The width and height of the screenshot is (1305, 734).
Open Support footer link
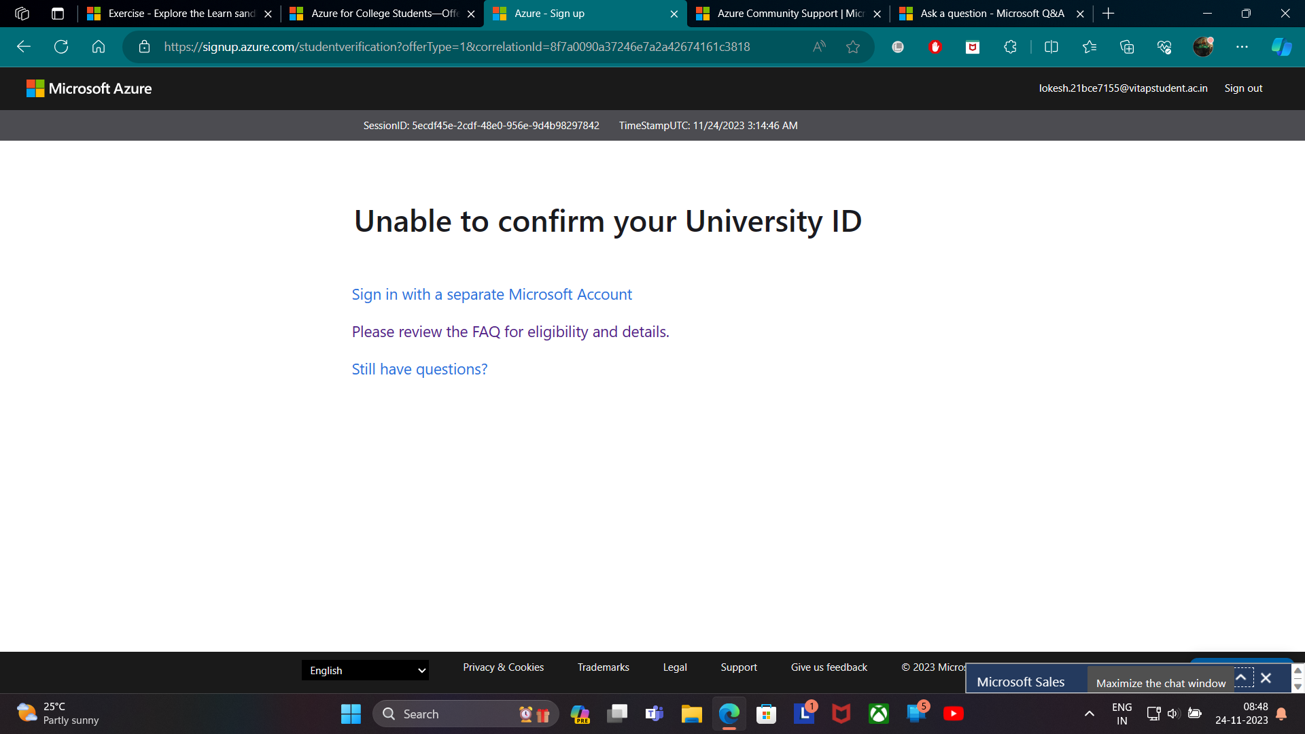coord(739,667)
